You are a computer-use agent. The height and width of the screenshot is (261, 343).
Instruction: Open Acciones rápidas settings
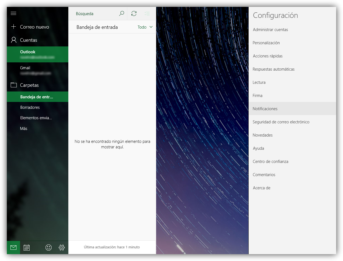coord(292,56)
